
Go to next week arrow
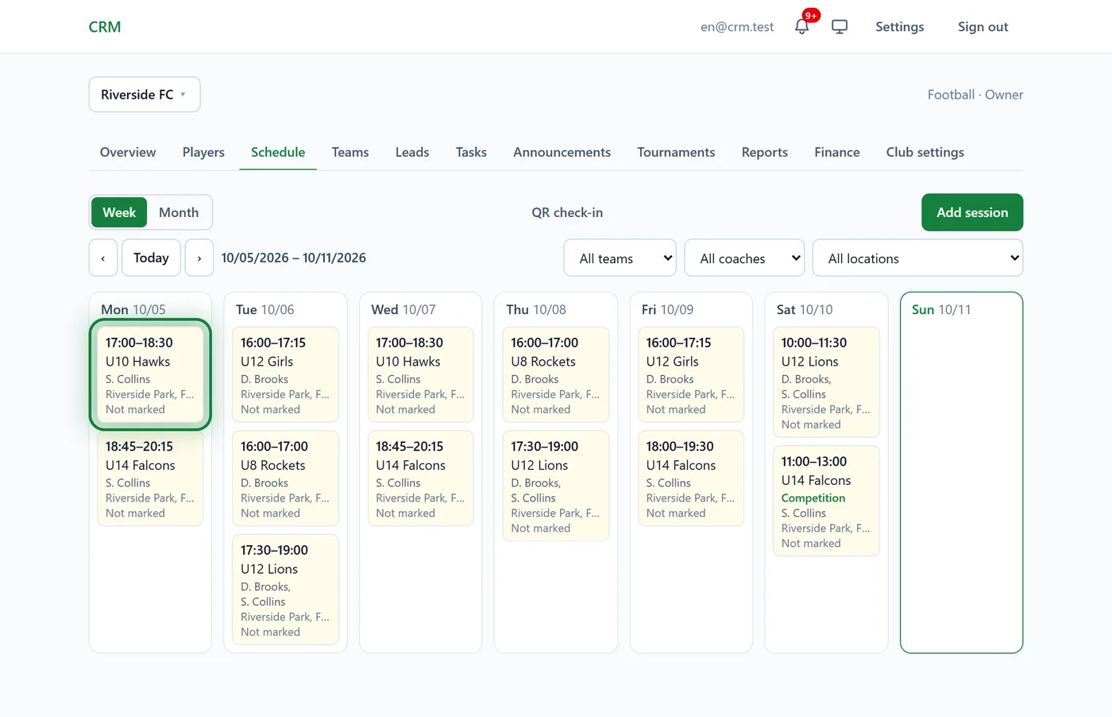click(199, 258)
